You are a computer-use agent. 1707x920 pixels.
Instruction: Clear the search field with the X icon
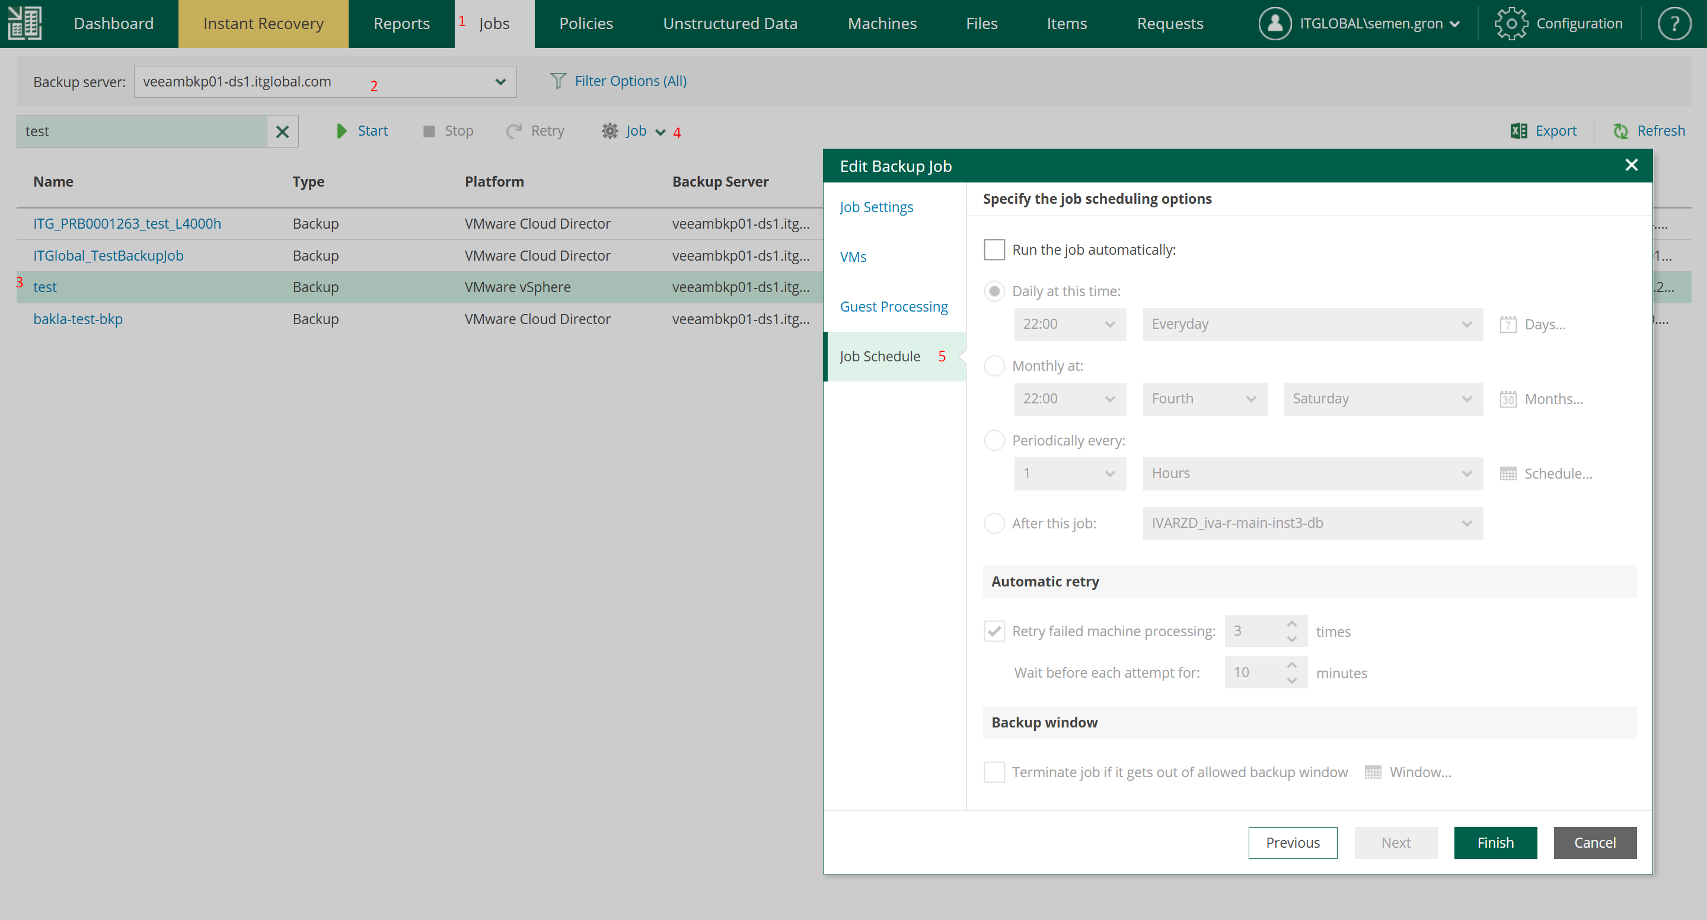pyautogui.click(x=282, y=132)
